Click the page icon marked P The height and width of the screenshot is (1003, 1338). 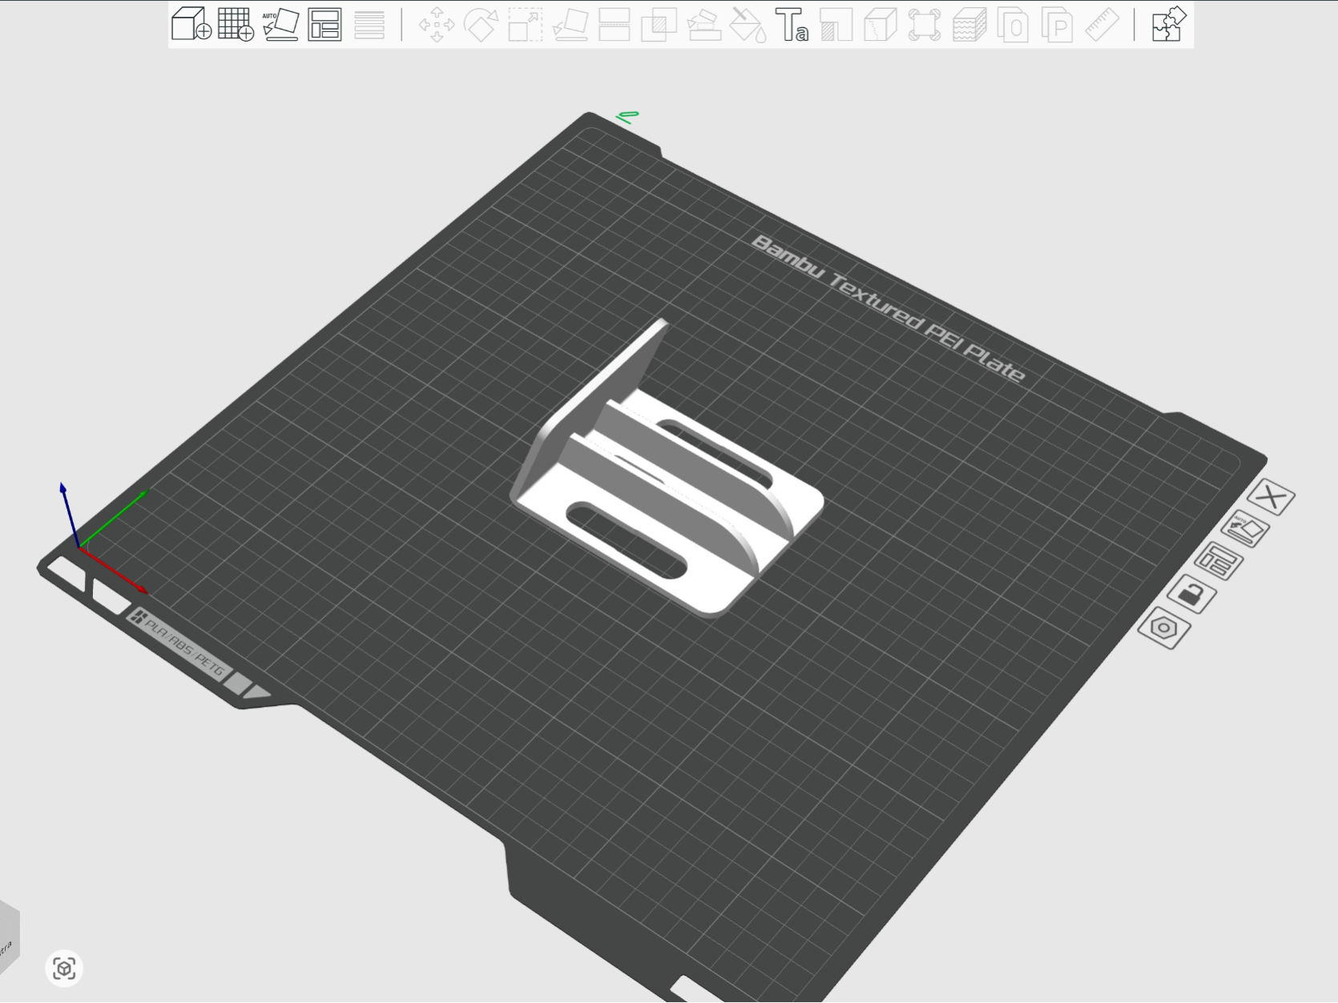[x=1057, y=24]
